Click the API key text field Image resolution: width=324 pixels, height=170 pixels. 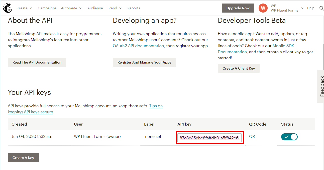tap(209, 138)
